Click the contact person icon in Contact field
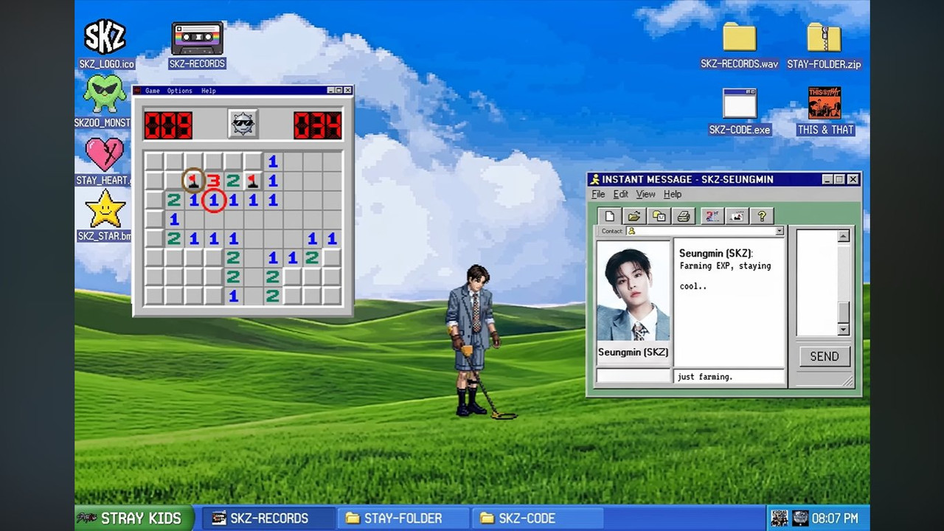 tap(631, 232)
